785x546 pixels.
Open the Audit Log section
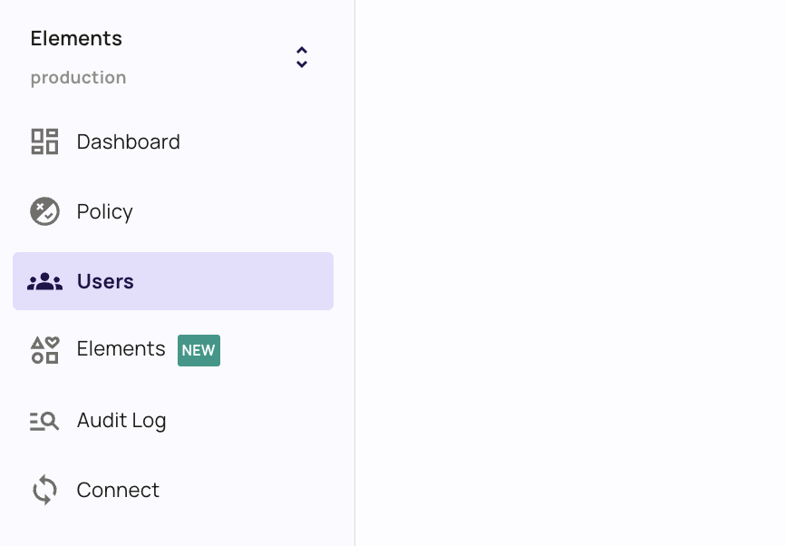121,420
